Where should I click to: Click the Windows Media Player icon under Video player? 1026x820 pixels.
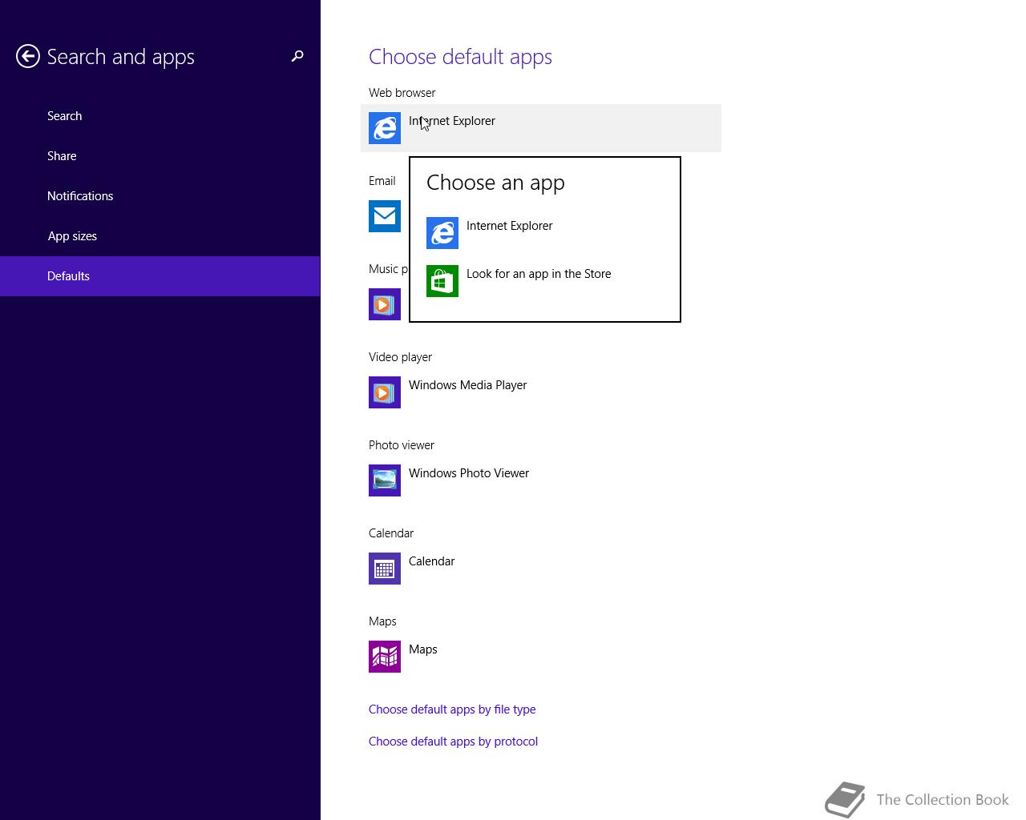coord(385,392)
